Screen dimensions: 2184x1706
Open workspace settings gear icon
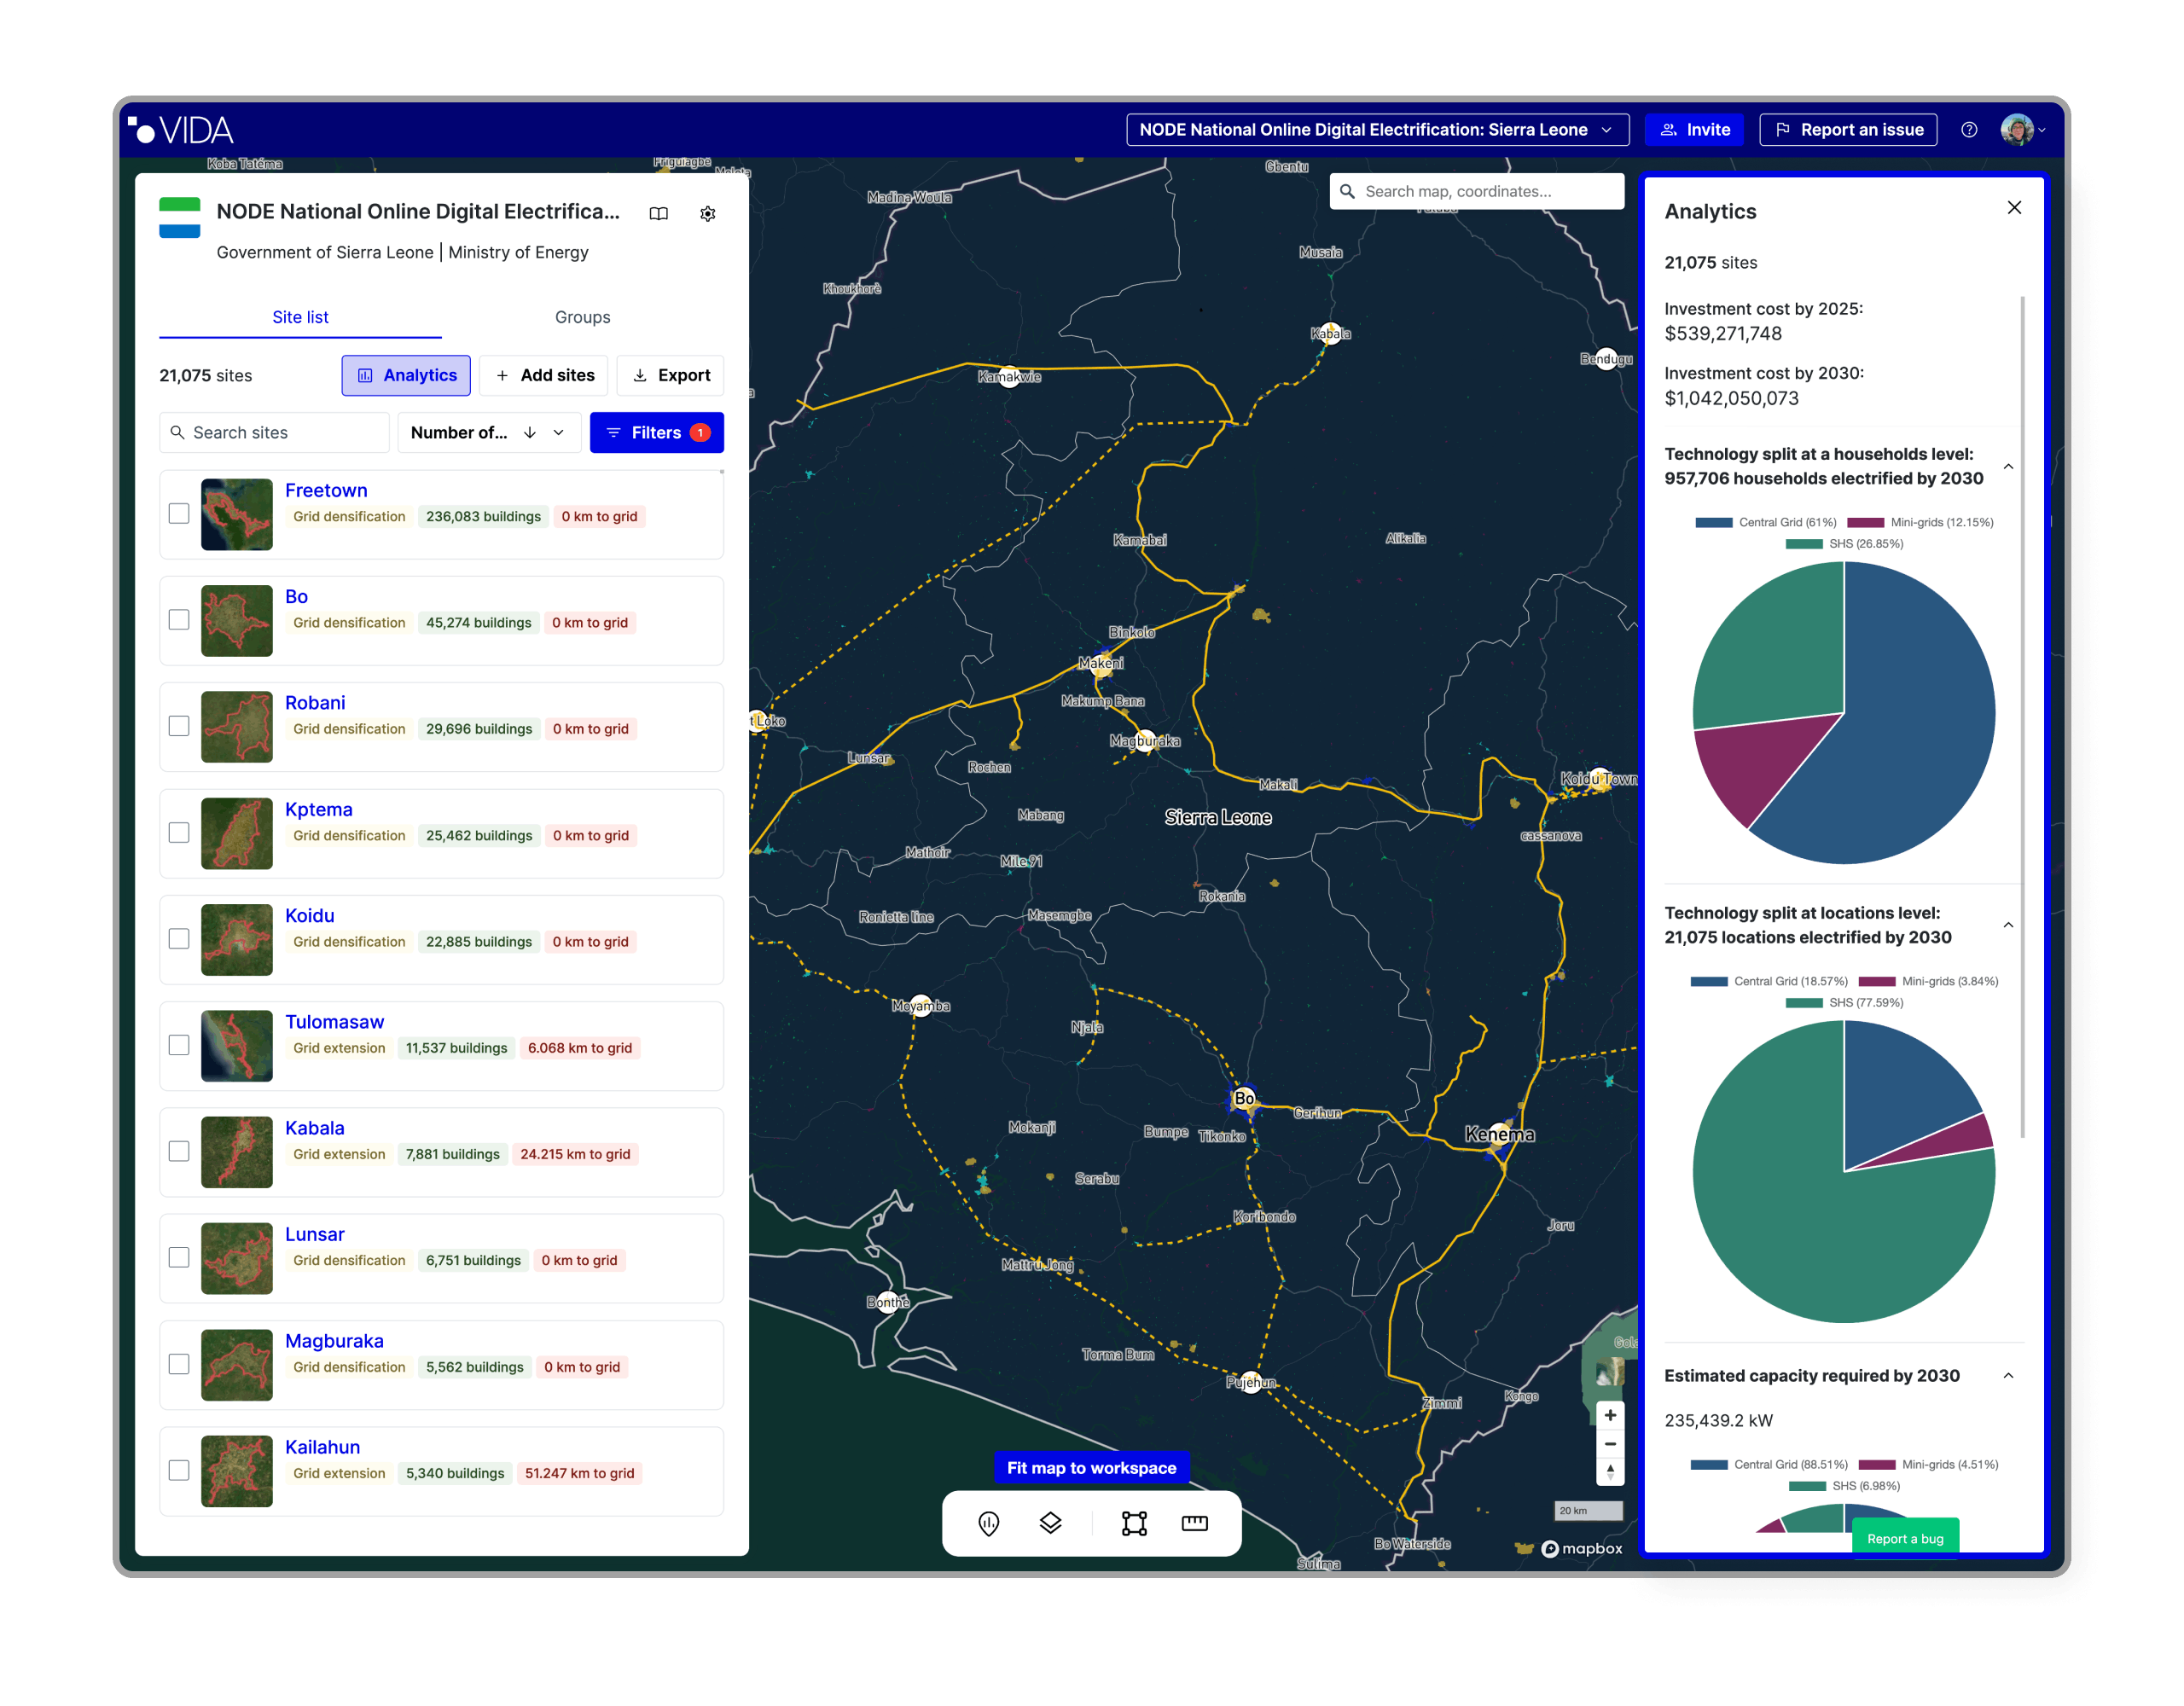(x=707, y=213)
